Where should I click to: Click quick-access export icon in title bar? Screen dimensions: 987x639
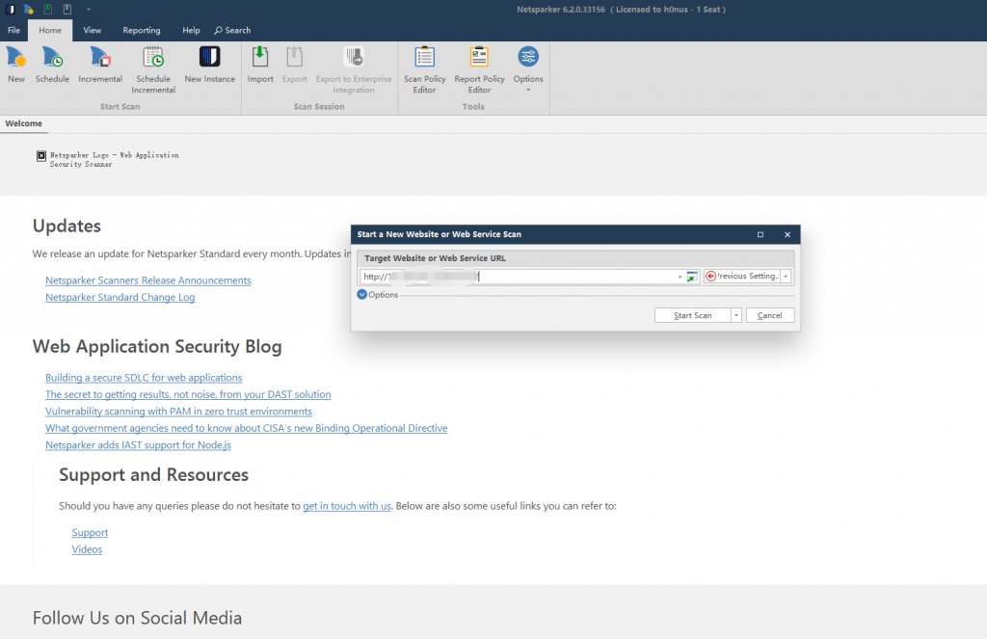(67, 10)
